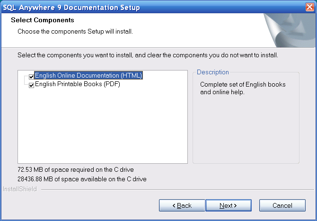Click the '28436.88 MB of space available' text

[x=82, y=179]
